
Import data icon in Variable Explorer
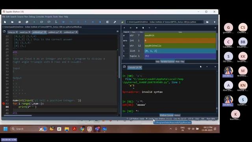(x=124, y=28)
